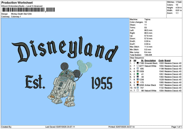Click the Min Stitch value '0.0 mm'
The height and width of the screenshot is (129, 183).
pos(148,50)
